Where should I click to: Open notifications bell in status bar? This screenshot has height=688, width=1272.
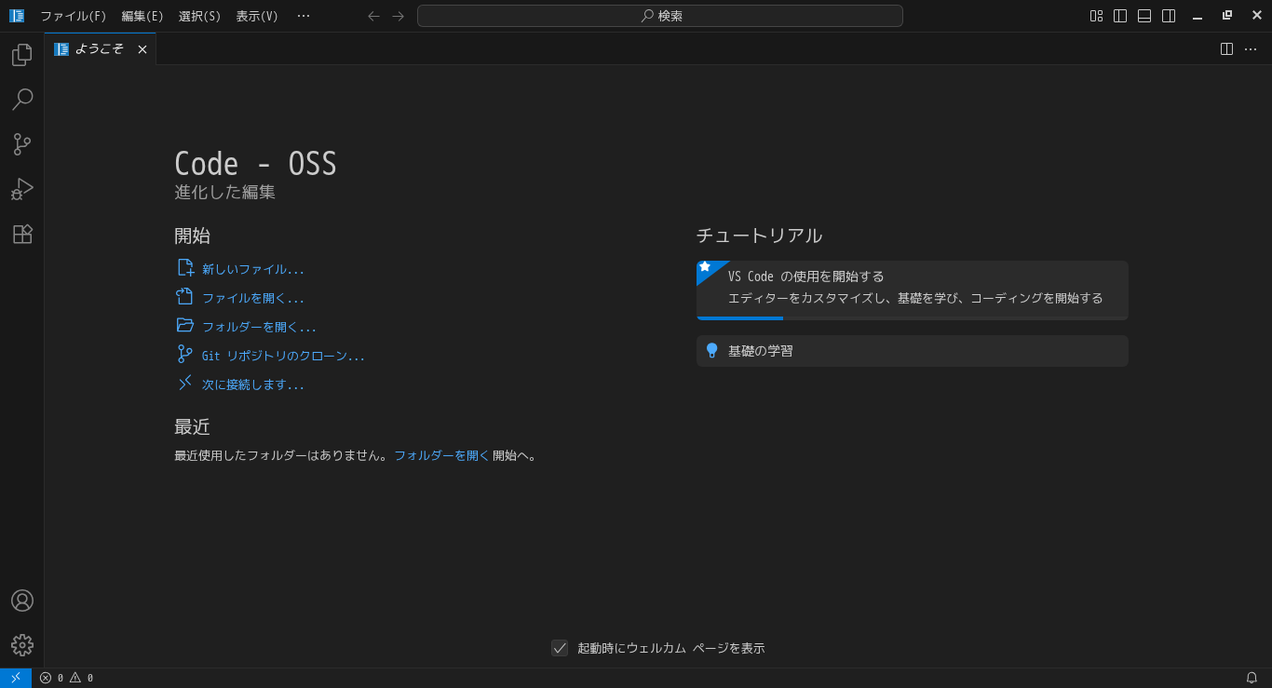[x=1252, y=678]
